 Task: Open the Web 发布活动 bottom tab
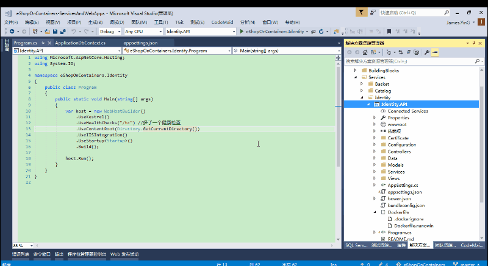point(124,254)
